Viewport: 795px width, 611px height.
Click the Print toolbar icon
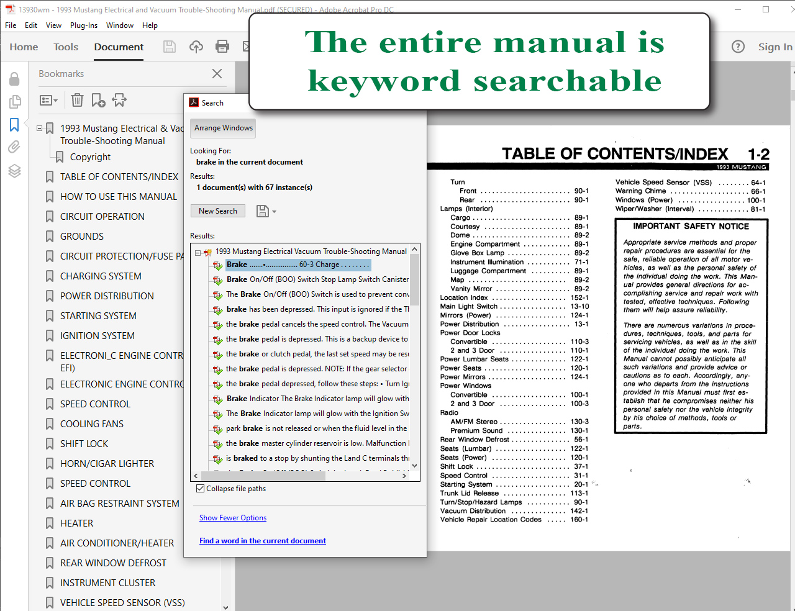tap(222, 47)
